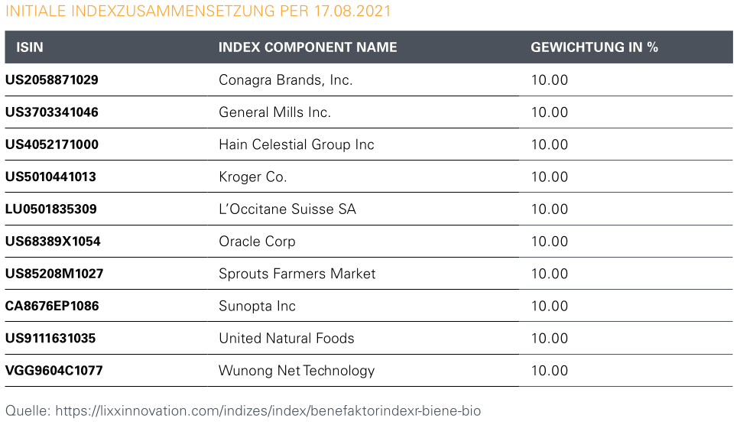
Task: Select Wunong Net Technology entry
Action: 296,371
